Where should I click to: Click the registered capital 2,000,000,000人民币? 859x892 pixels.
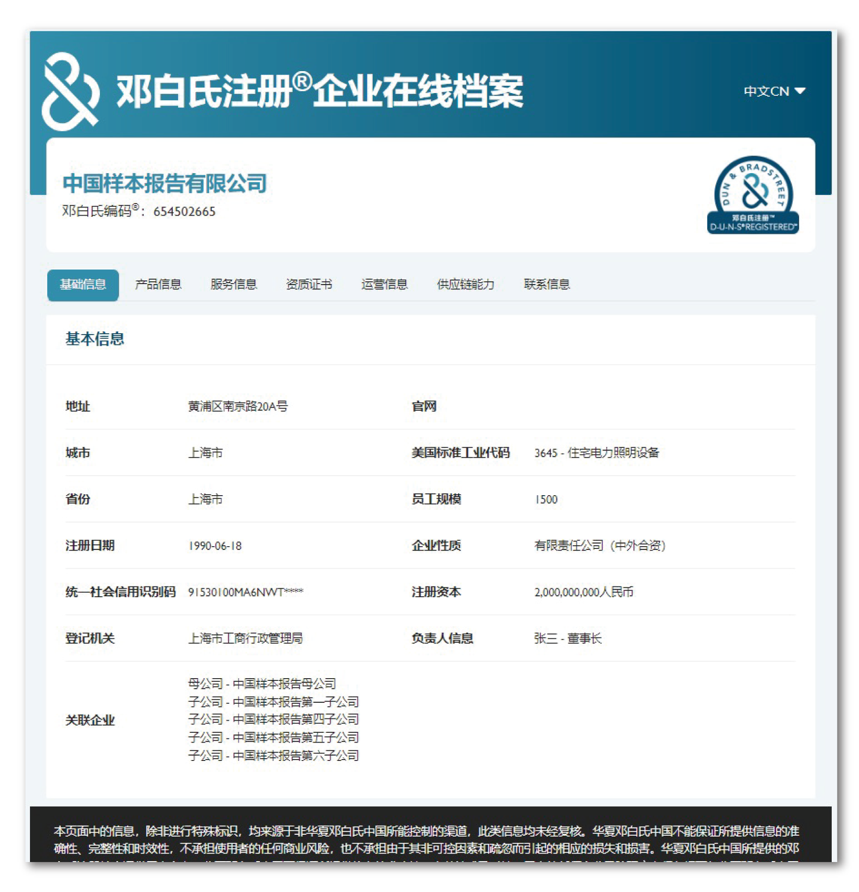(583, 593)
